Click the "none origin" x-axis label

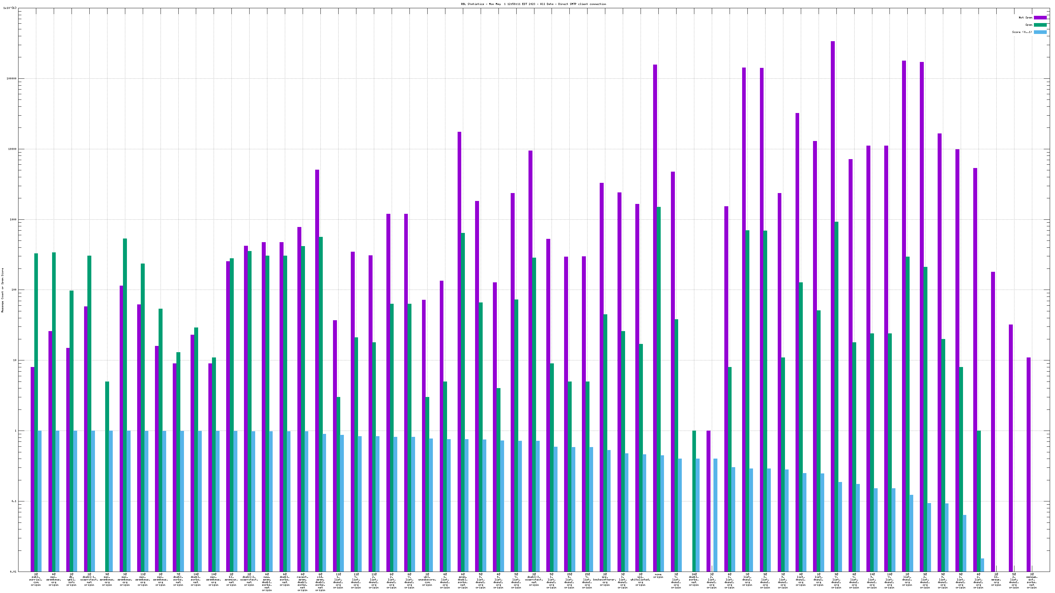tap(658, 576)
